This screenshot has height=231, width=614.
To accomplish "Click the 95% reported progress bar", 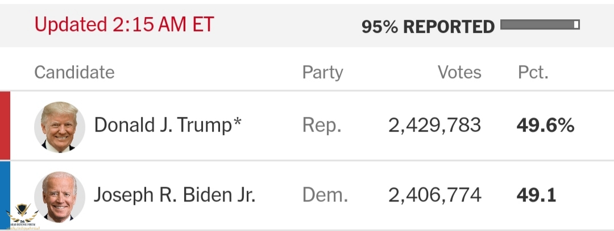I will (540, 24).
